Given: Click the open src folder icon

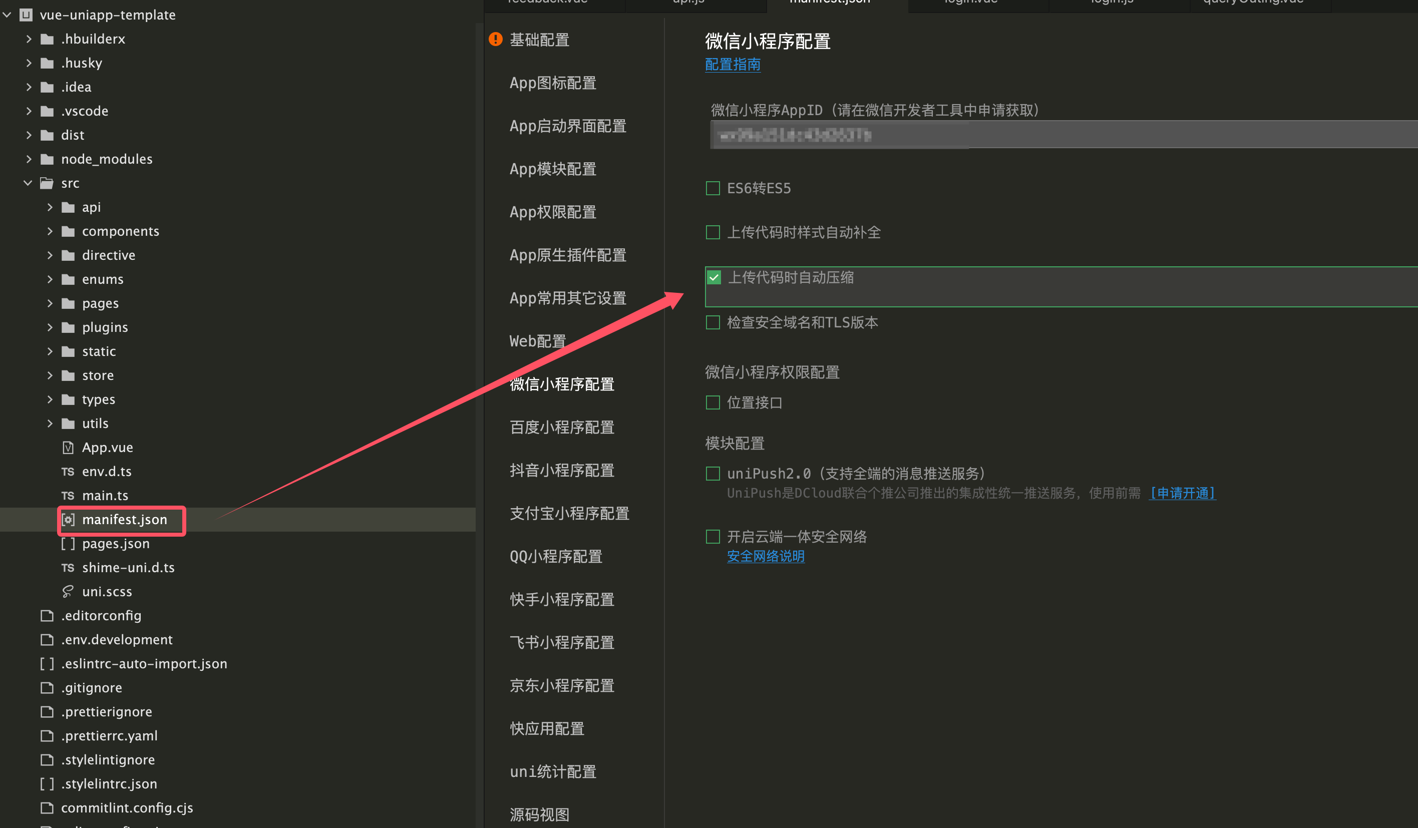Looking at the screenshot, I should [47, 183].
